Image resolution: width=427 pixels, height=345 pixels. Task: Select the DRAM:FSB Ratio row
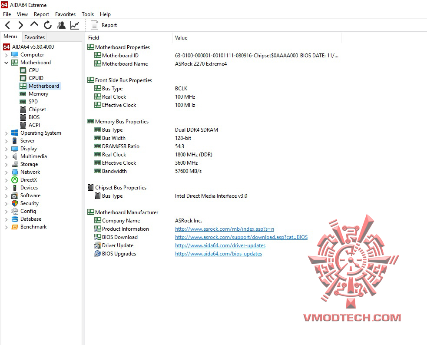click(213, 146)
